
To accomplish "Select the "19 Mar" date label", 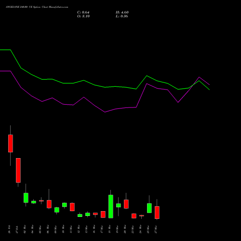I will (117, 229).
